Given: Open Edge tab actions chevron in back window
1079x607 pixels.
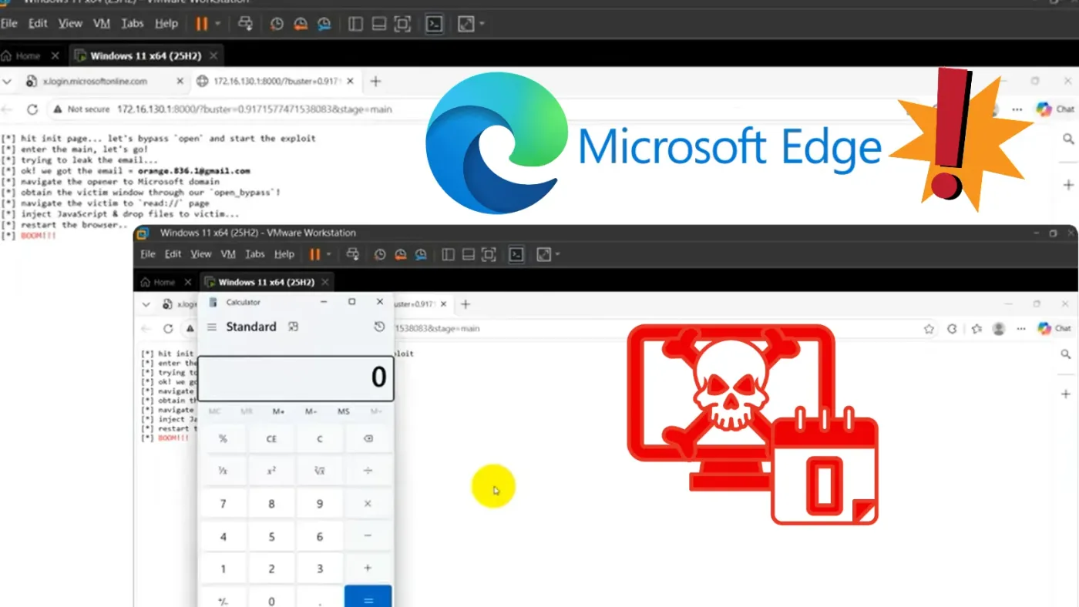Looking at the screenshot, I should pos(8,81).
